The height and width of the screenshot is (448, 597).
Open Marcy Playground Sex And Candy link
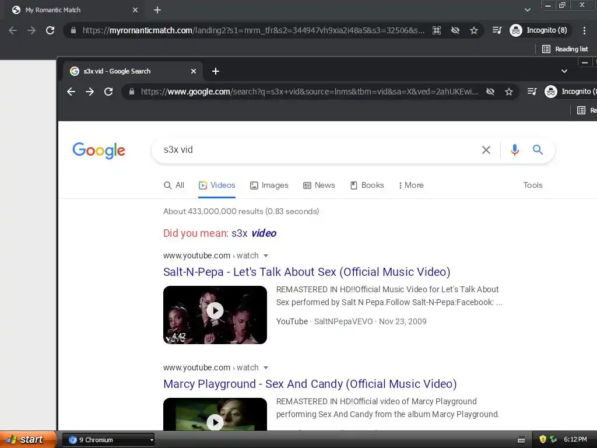click(x=310, y=384)
